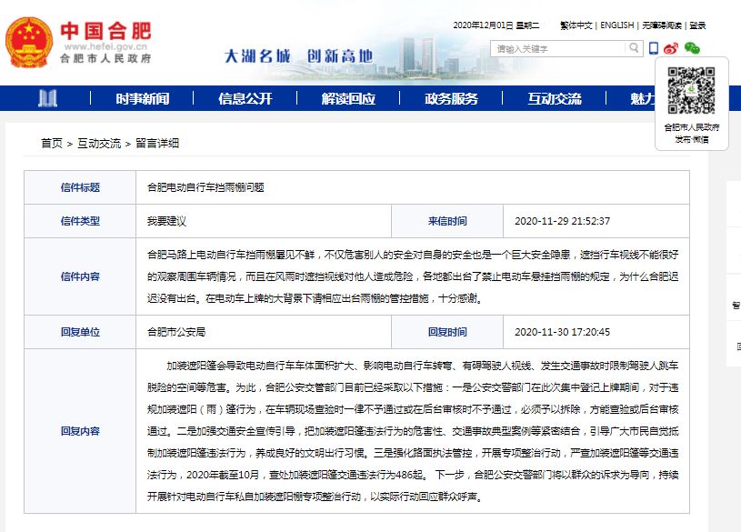Click the 大湖名城 创新高地 slogan
The height and width of the screenshot is (532, 741).
(x=298, y=56)
